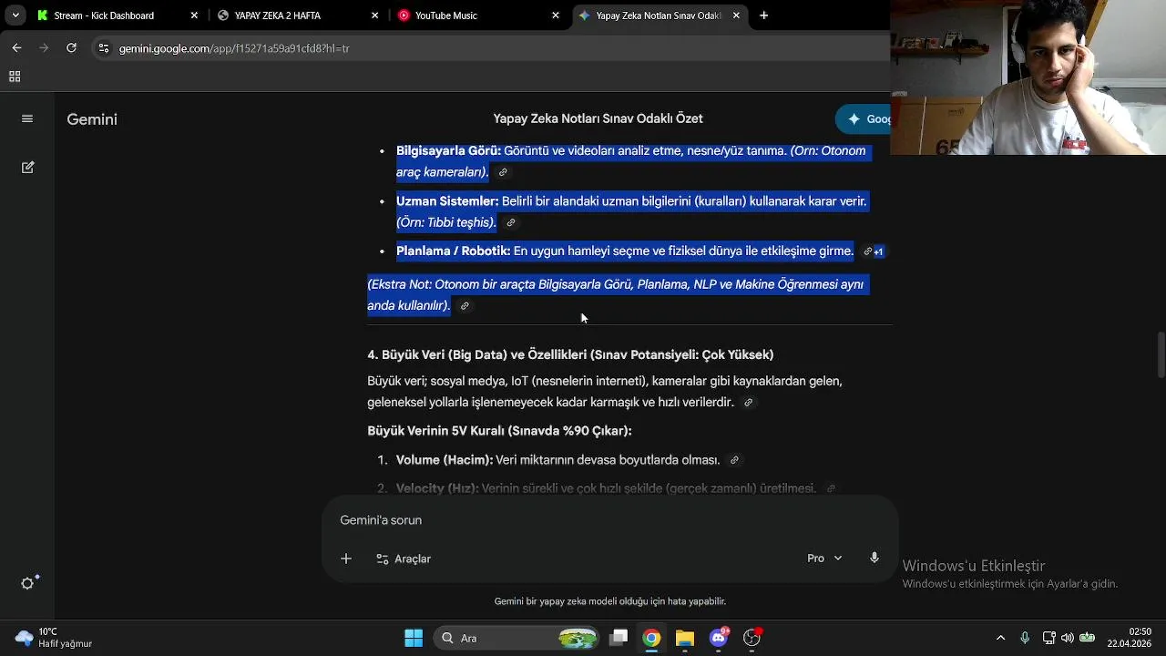The height and width of the screenshot is (656, 1166).
Task: Open the Windows Start menu
Action: point(414,638)
